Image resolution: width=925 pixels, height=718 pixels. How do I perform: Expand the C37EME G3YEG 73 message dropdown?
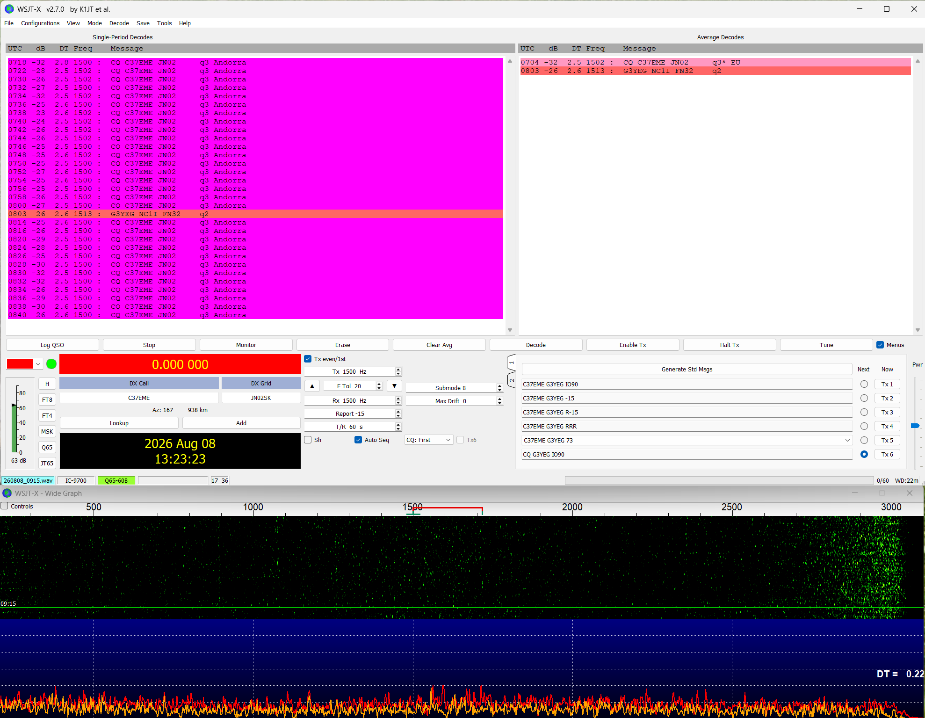(x=847, y=441)
